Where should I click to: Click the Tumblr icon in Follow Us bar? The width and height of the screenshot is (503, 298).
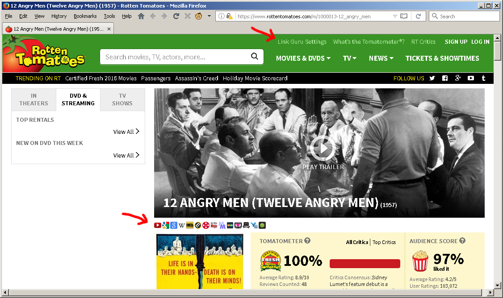point(483,78)
